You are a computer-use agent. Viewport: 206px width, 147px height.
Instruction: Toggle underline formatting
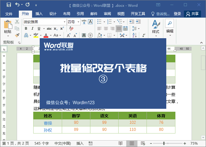click(39, 29)
